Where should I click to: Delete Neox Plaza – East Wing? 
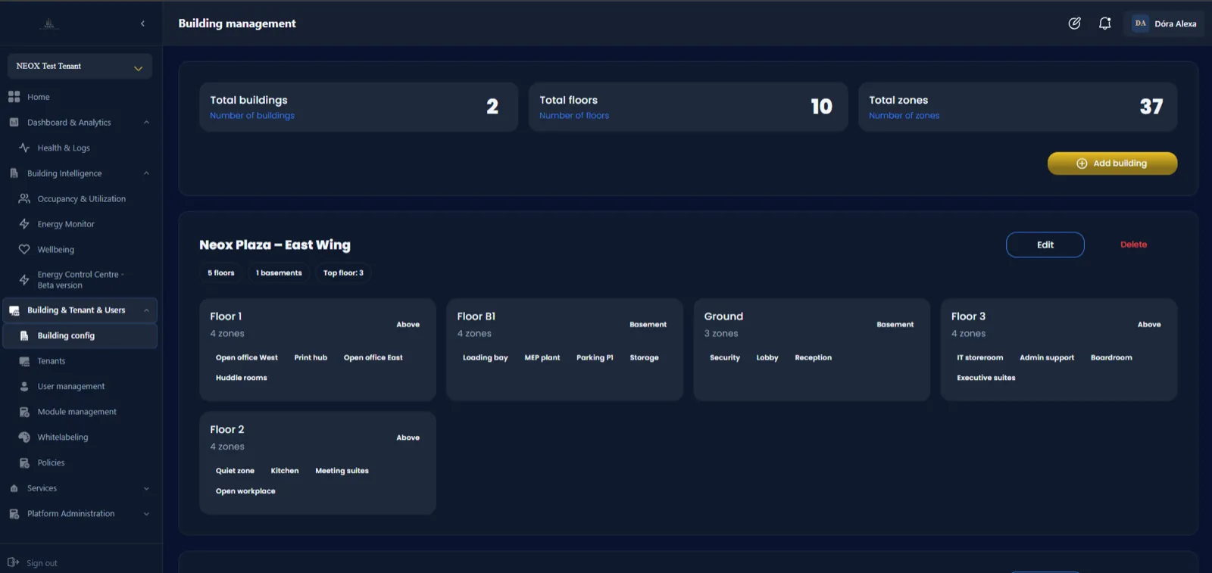click(1133, 244)
